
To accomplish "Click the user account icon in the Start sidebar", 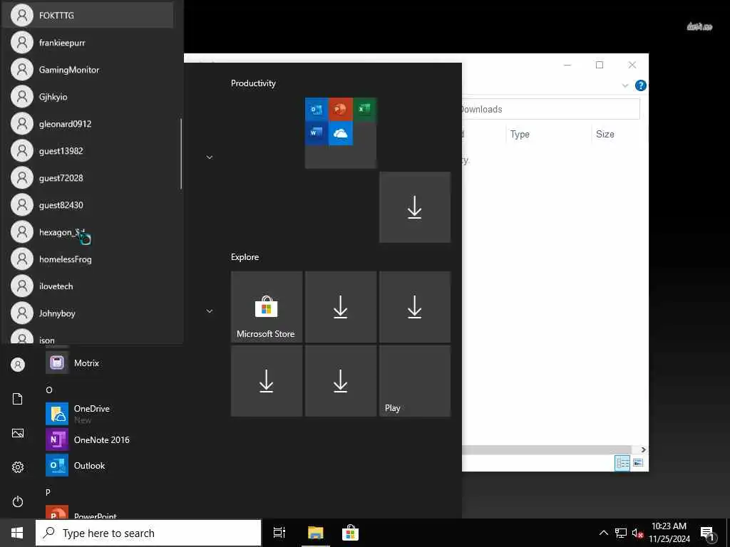I will coord(18,365).
